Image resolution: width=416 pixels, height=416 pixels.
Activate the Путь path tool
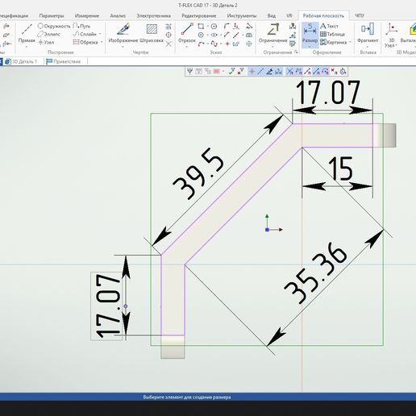[81, 26]
